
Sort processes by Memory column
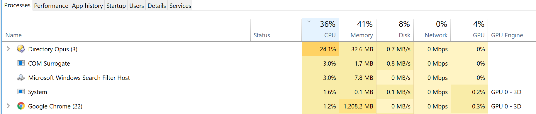(x=358, y=29)
